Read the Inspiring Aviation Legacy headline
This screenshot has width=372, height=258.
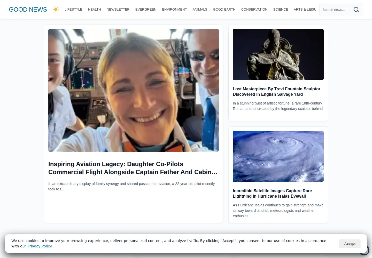[133, 168]
